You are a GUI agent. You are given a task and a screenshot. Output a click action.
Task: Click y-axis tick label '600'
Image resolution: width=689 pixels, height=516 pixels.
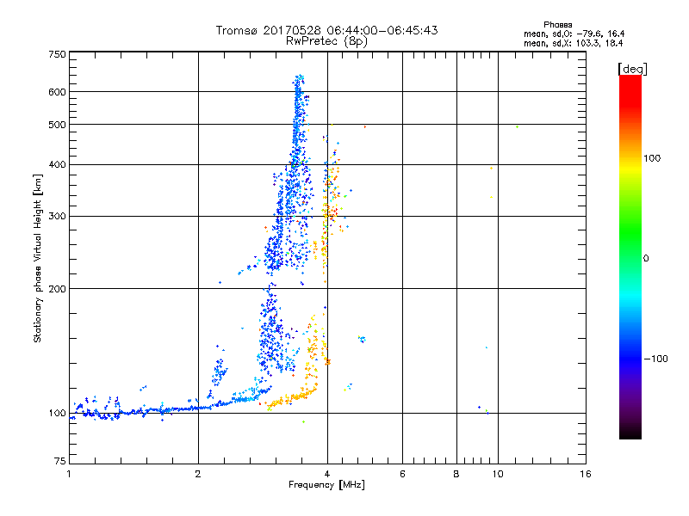[58, 92]
